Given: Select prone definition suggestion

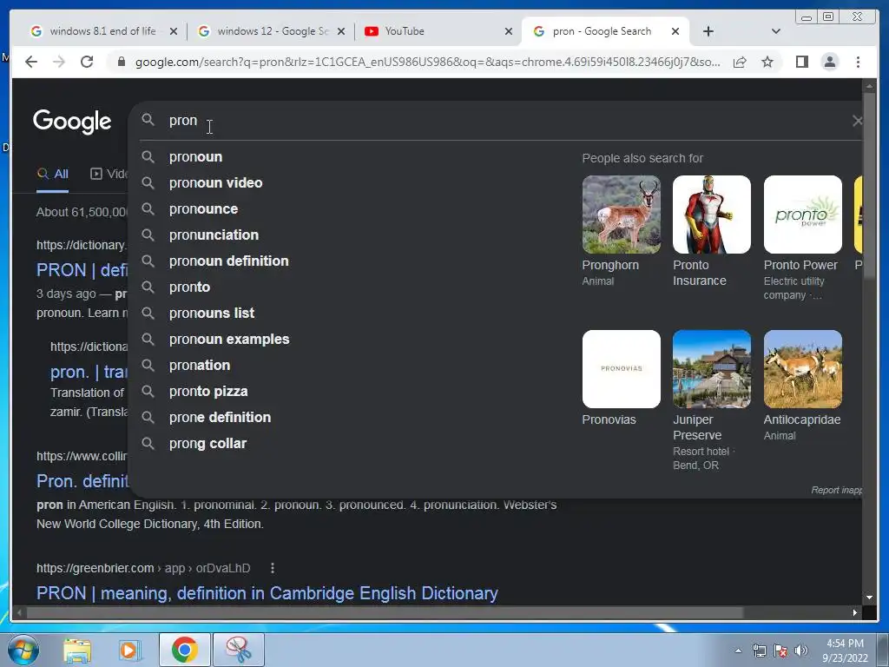Looking at the screenshot, I should (220, 418).
